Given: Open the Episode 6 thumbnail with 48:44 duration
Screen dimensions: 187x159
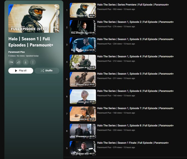Looking at the screenshot, I should 83,96.
